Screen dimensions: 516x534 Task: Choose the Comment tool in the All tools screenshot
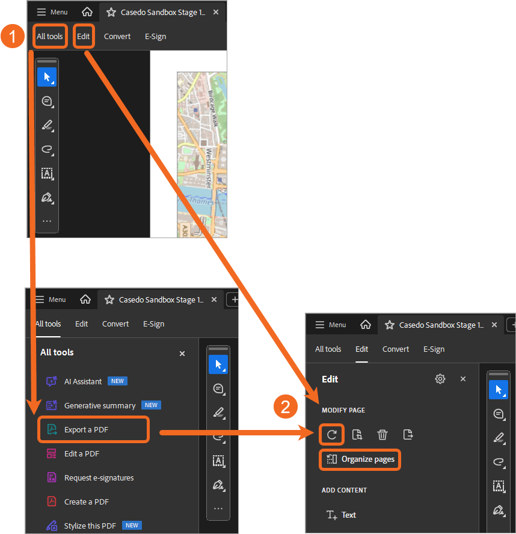(218, 388)
